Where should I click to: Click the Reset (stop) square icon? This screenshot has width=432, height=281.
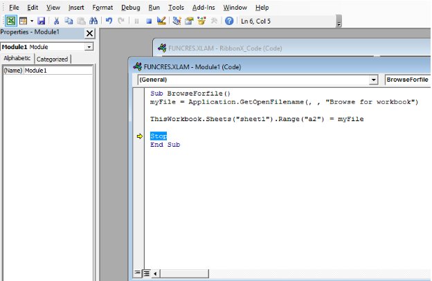click(x=149, y=21)
